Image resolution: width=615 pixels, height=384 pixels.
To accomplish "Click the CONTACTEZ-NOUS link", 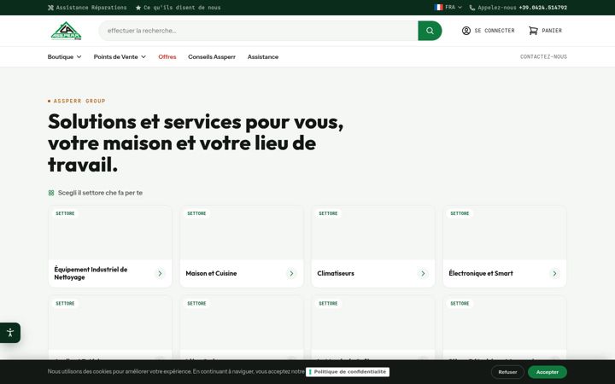I will (543, 57).
